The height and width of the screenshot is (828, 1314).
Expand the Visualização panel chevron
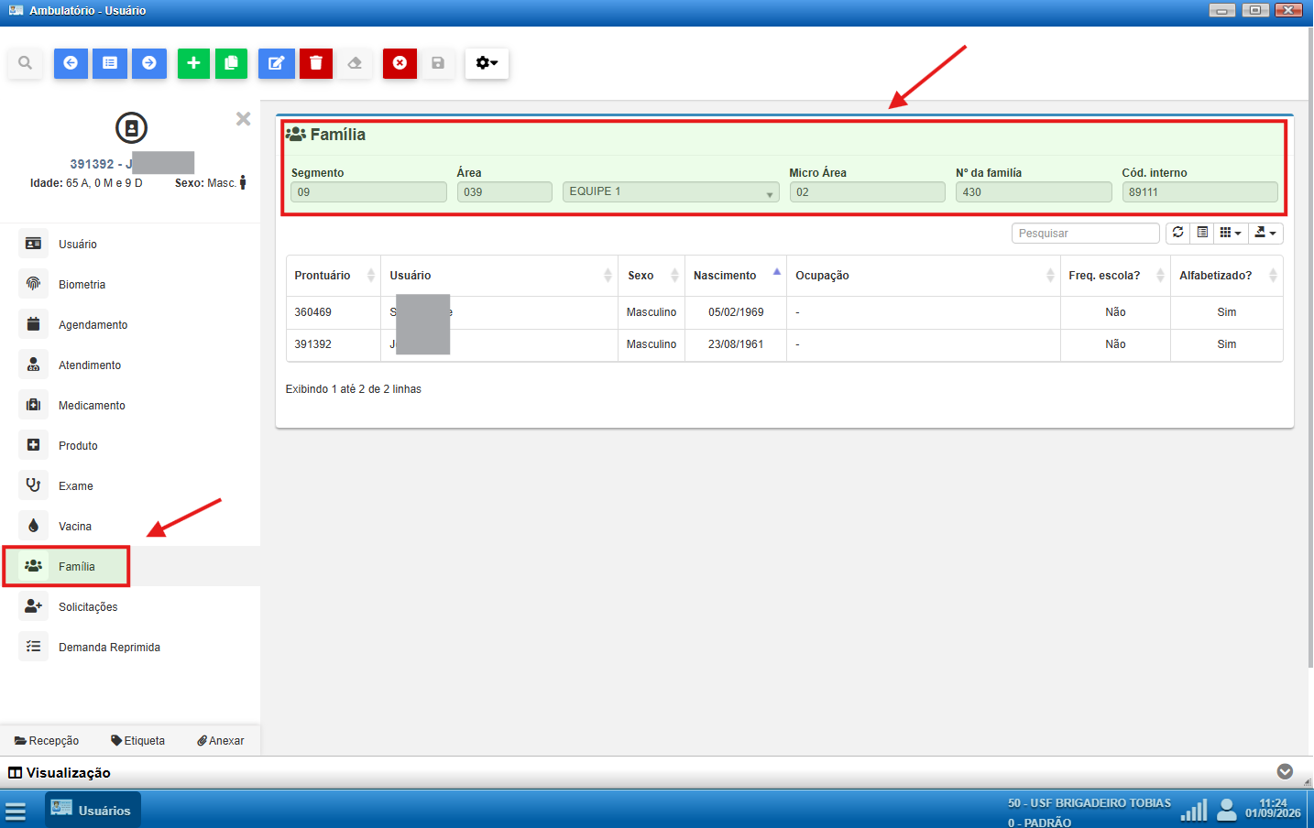1285,772
